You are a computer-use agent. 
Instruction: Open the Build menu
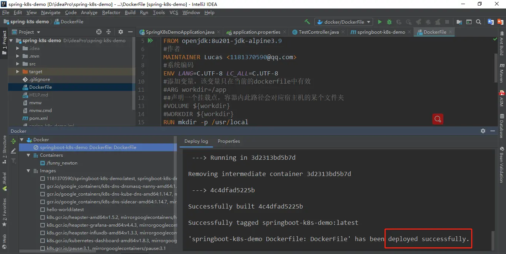[130, 12]
